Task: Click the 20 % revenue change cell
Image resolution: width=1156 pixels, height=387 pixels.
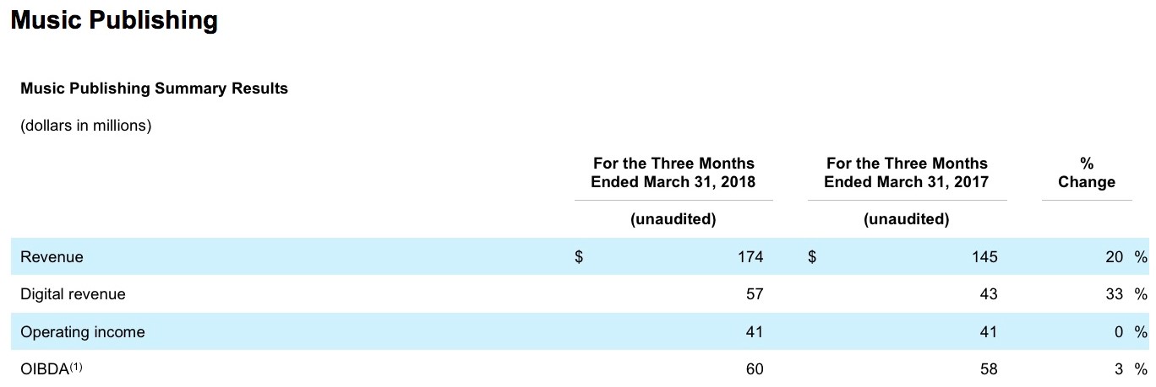Action: tap(1126, 257)
